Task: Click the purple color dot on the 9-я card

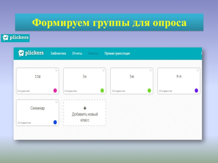Action: point(196,90)
